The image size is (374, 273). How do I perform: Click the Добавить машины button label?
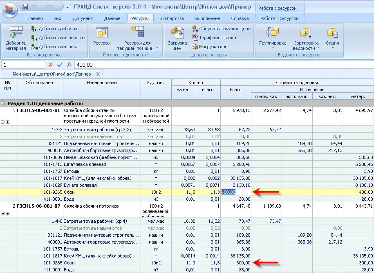(58, 47)
